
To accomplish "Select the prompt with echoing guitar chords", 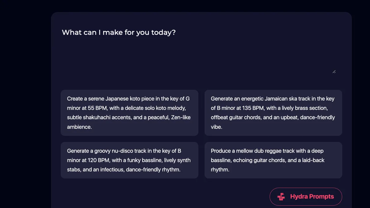I will coord(273,160).
